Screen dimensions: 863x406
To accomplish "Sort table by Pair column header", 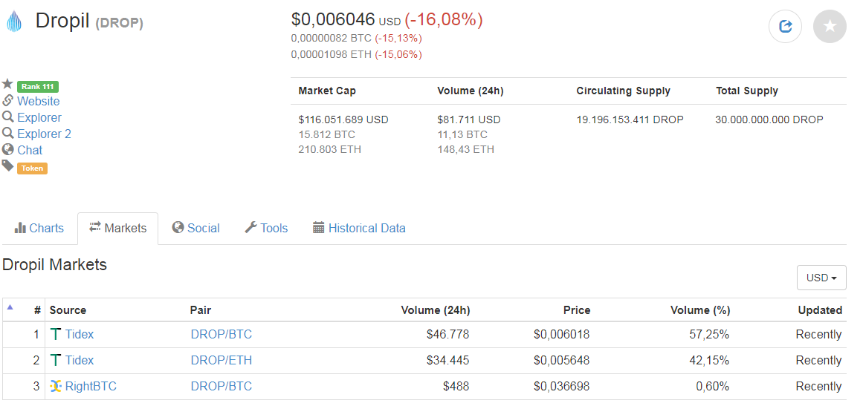I will (201, 310).
